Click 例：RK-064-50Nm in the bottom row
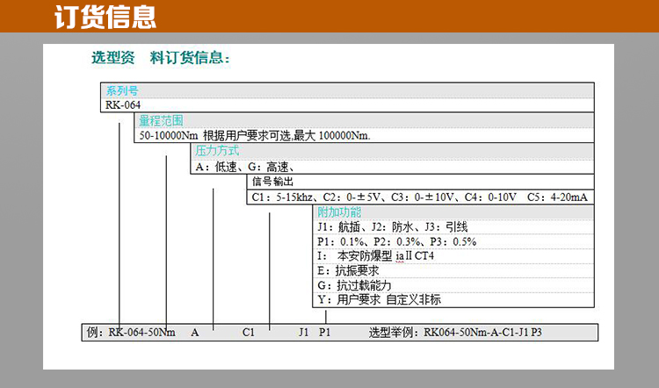Screen dimensions: 659x388 [132, 334]
